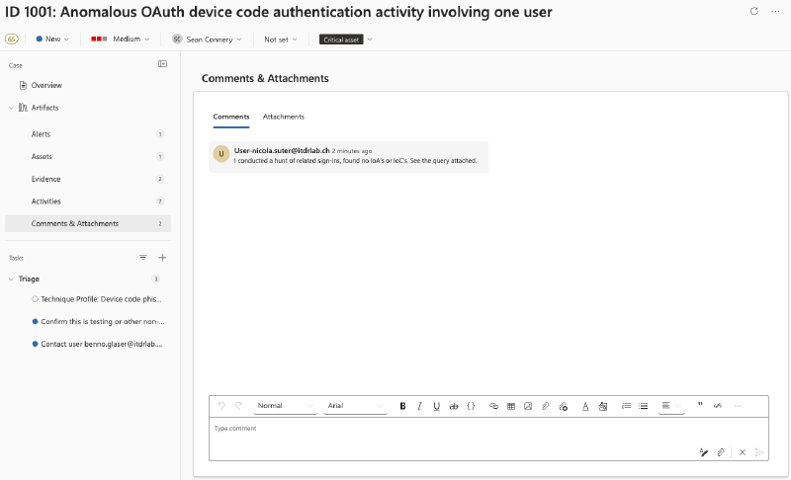Insert a block quote

click(700, 405)
